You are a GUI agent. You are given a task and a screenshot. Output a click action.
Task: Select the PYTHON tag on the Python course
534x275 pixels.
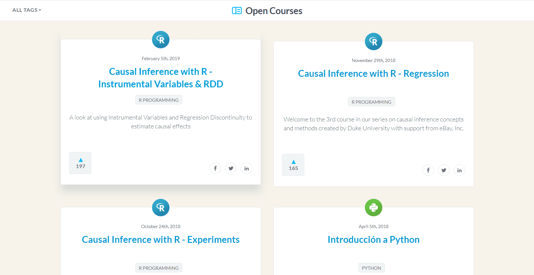(371, 267)
